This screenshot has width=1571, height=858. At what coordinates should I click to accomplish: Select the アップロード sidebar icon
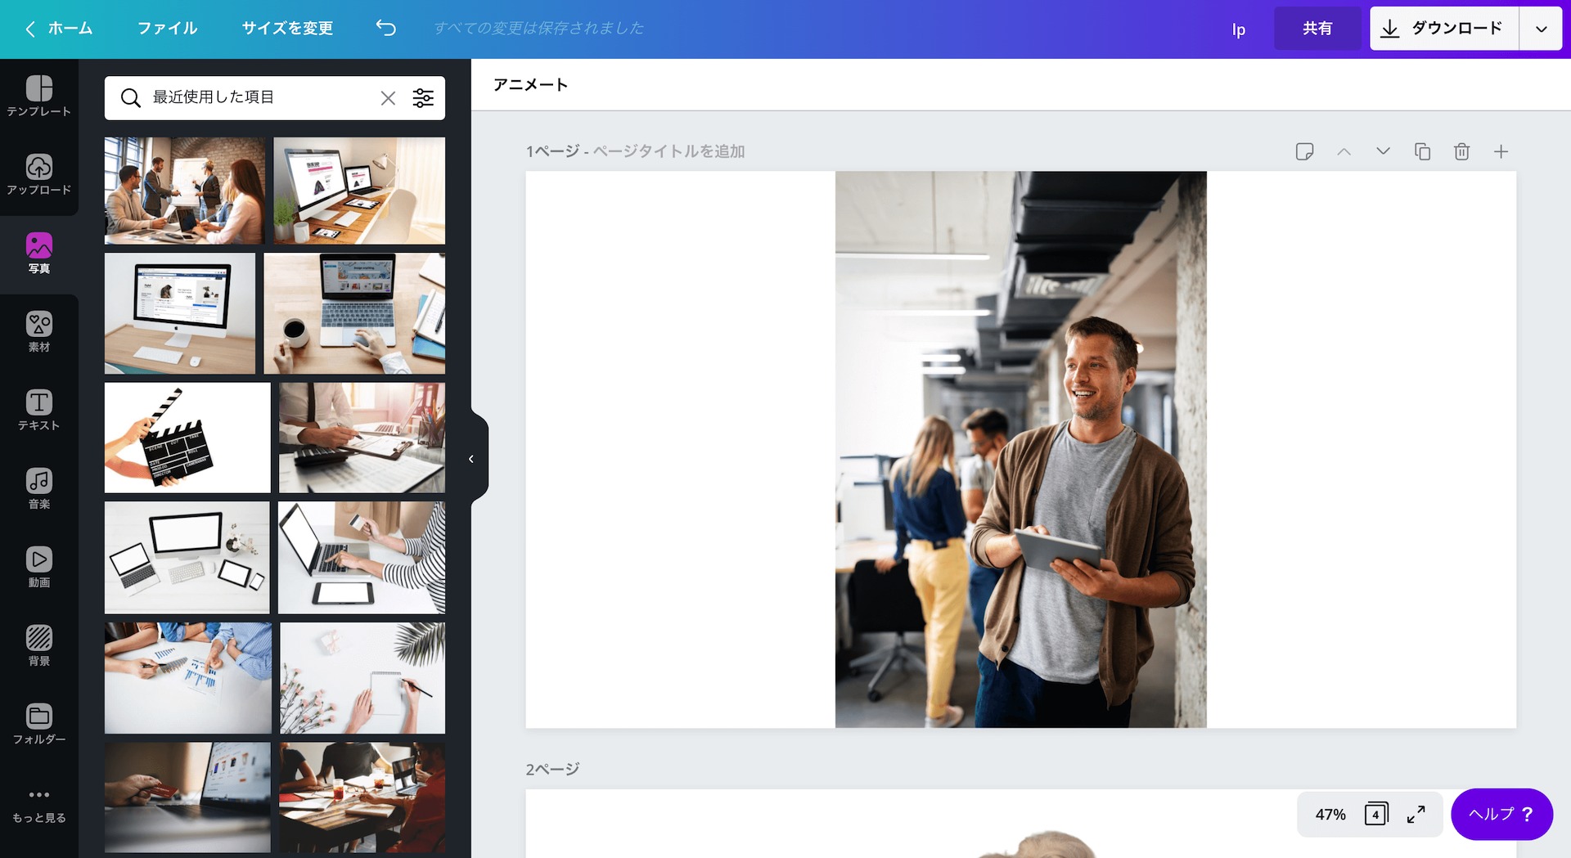38,172
